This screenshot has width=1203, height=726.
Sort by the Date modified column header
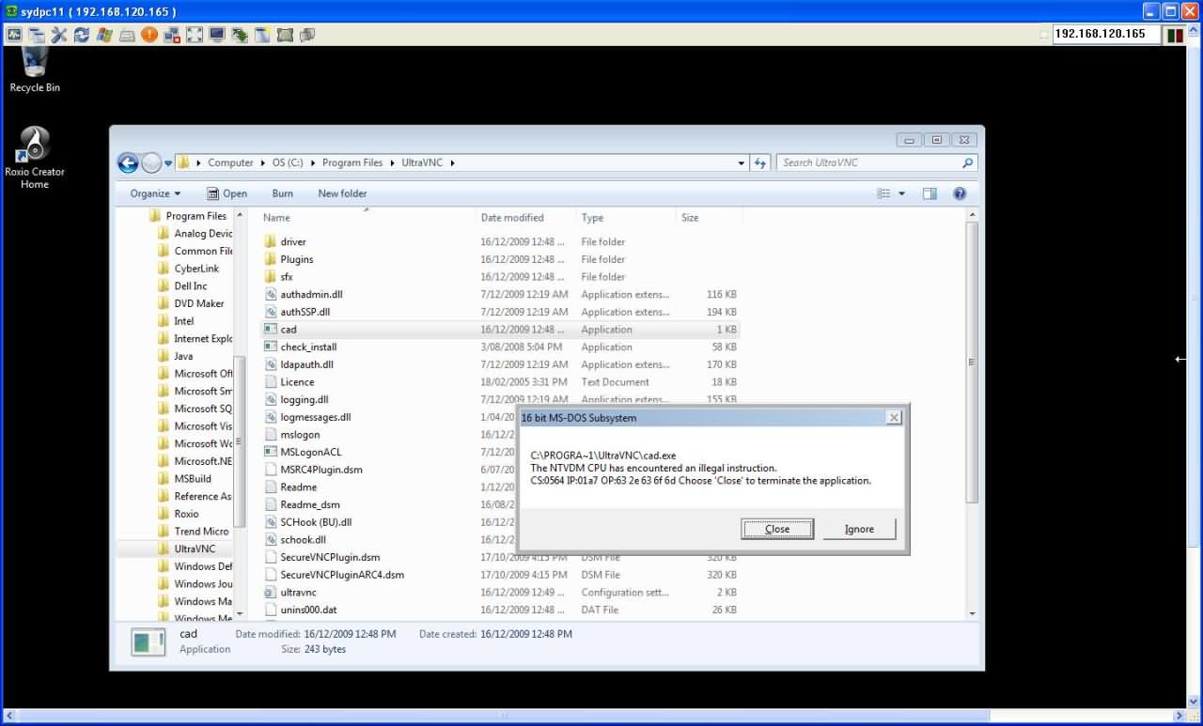(525, 217)
